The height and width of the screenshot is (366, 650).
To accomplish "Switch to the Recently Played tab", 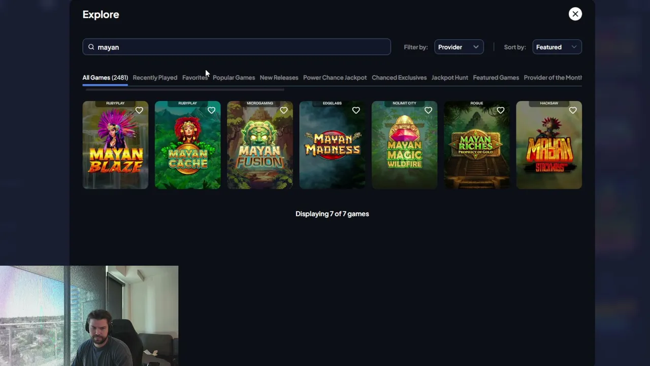I will click(x=155, y=78).
